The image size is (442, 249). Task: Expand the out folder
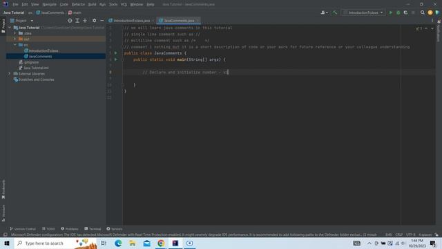(15, 39)
